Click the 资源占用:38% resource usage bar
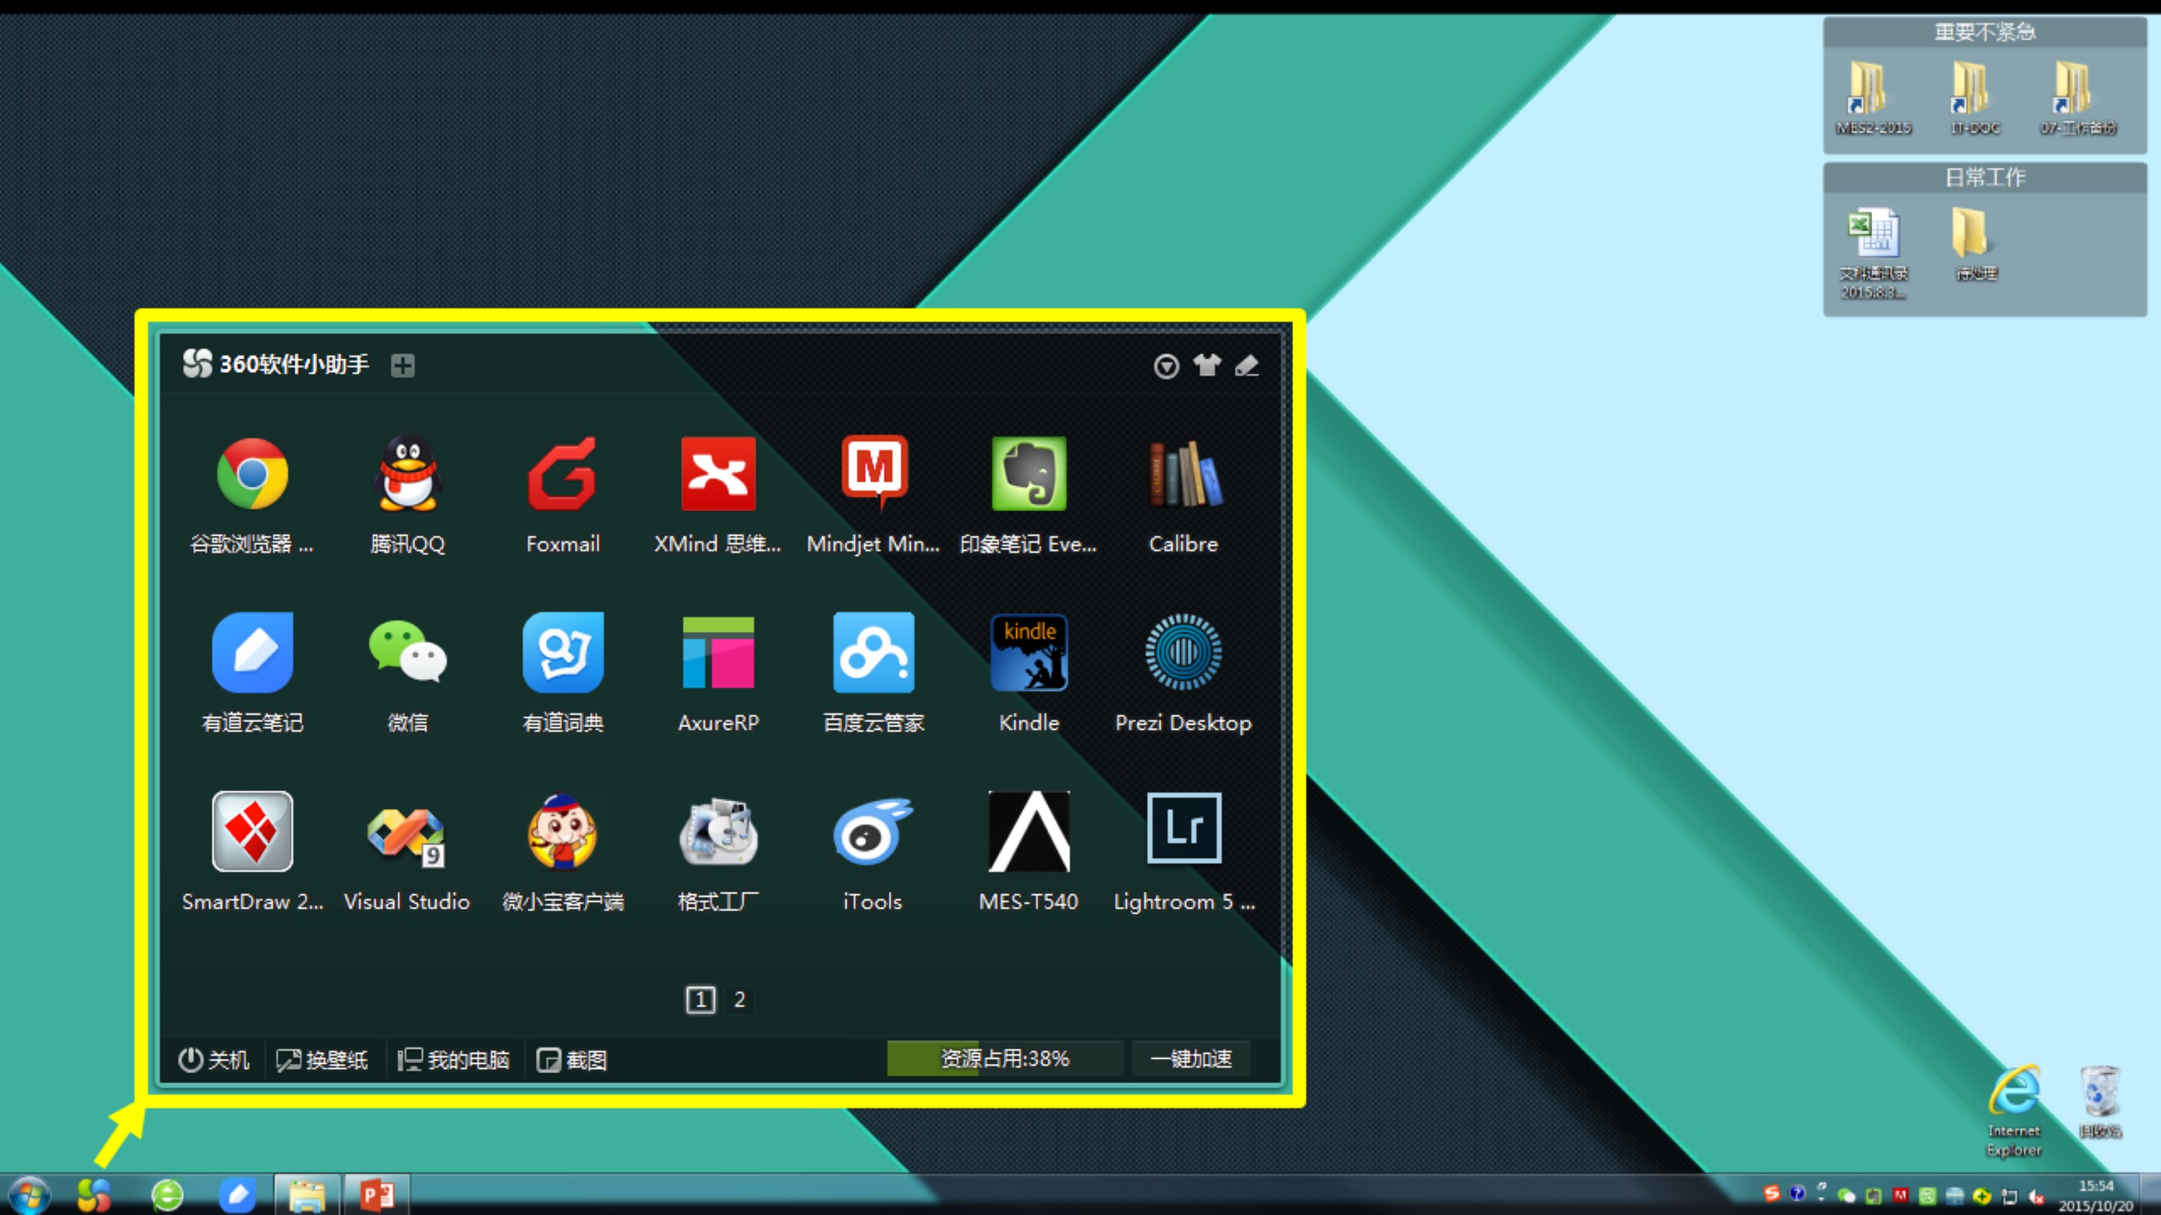Screen dimensions: 2161x1215 [1005, 1058]
